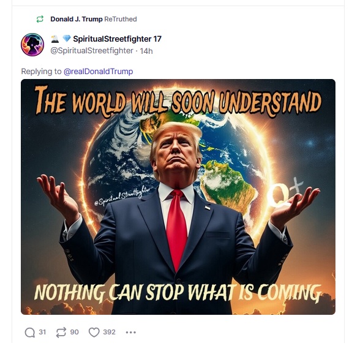View the 90 ReTruths count

(x=75, y=332)
